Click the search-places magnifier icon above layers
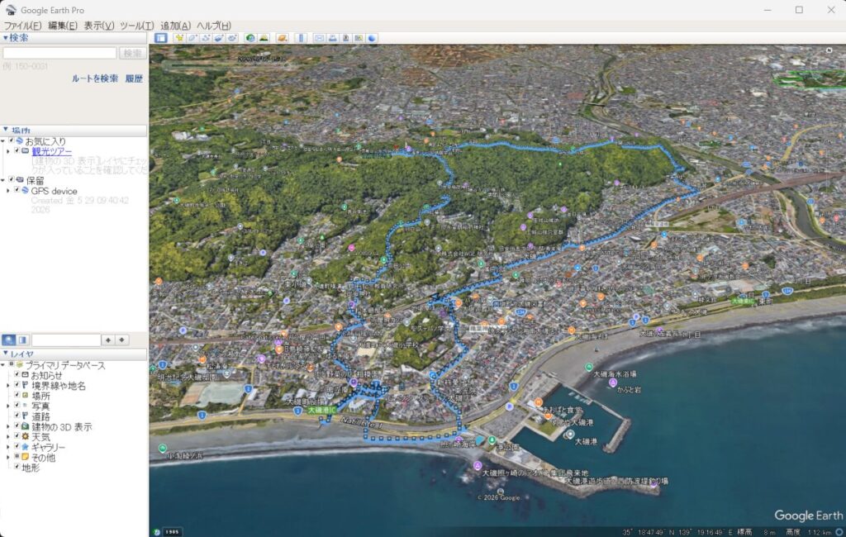The image size is (846, 537). [8, 340]
